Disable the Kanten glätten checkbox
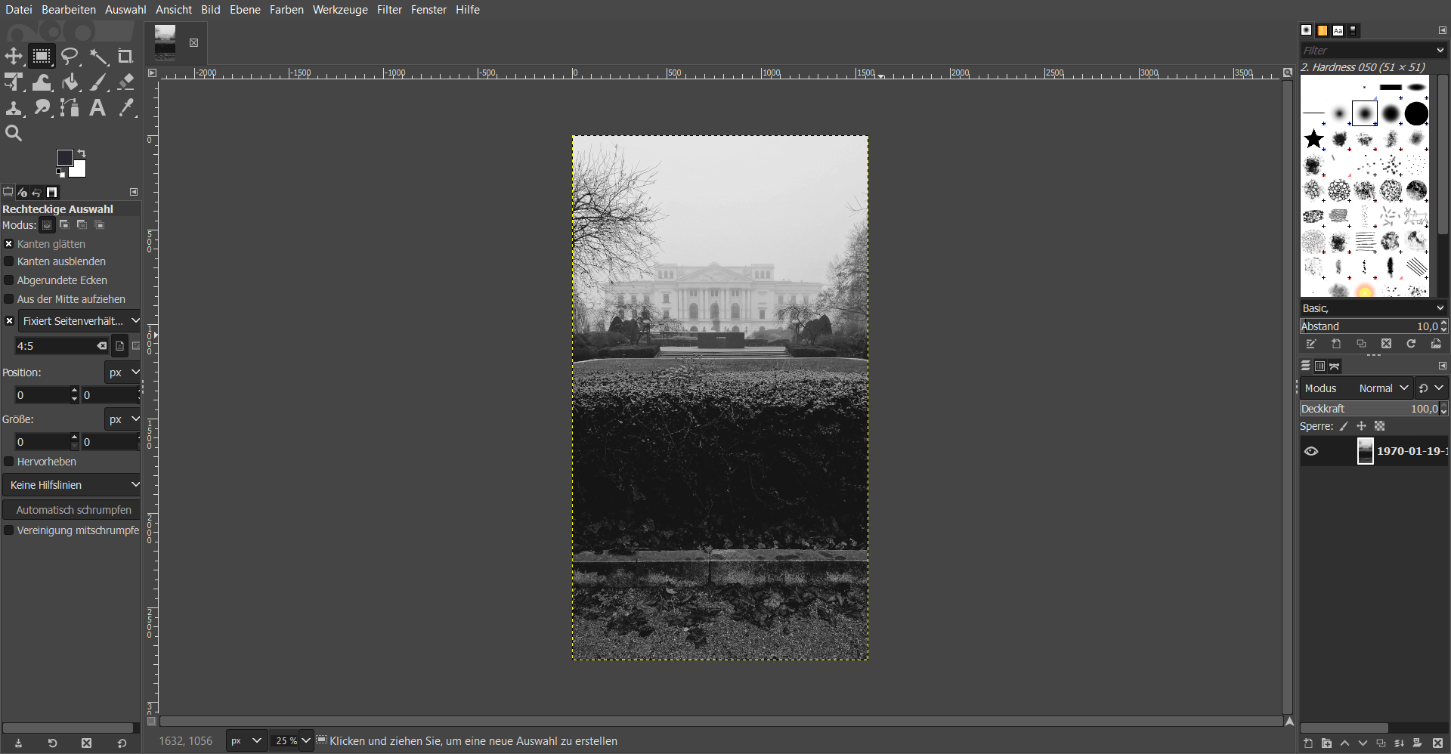The width and height of the screenshot is (1451, 754). point(9,244)
